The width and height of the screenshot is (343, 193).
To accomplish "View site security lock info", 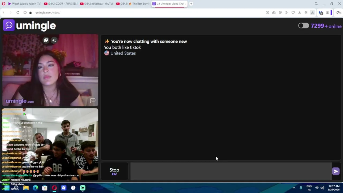I will [x=30, y=13].
